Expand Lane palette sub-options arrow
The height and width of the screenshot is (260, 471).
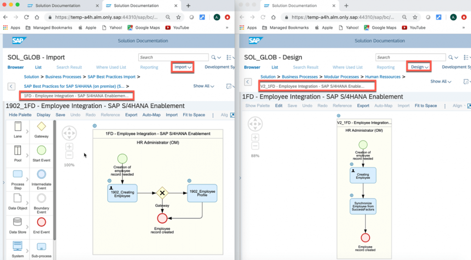27,131
